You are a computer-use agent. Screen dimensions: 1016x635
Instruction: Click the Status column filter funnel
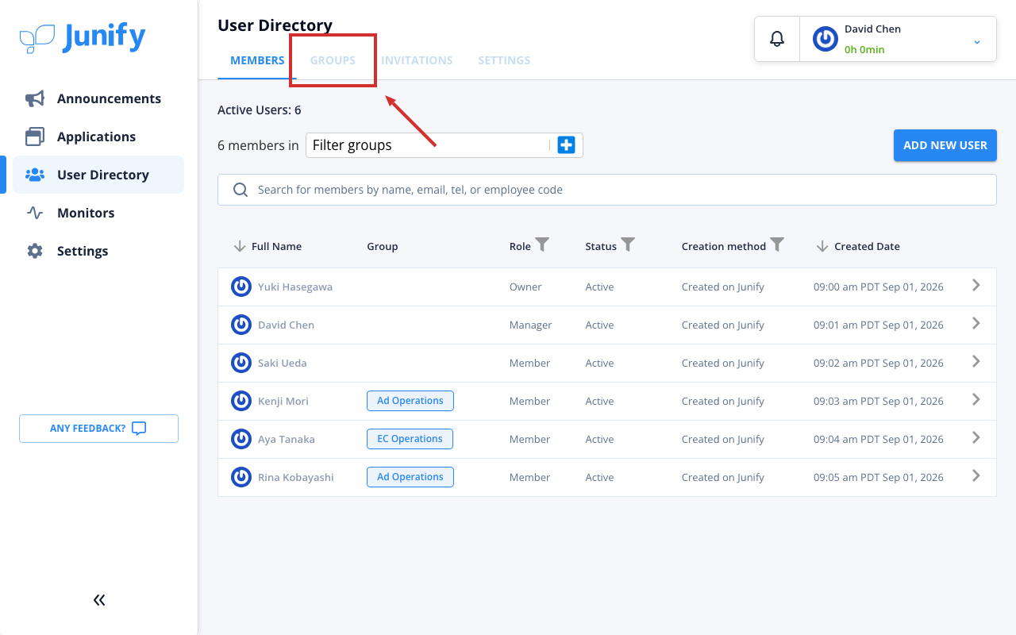(x=628, y=245)
